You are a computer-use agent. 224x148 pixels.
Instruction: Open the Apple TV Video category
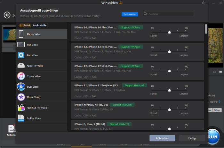tap(41, 65)
